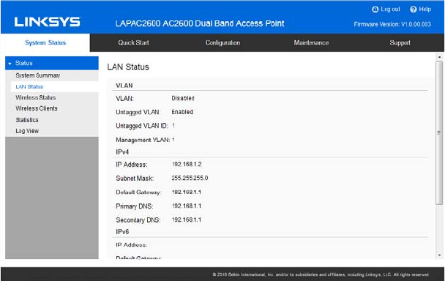Click the scrollbar up arrow

439,57
